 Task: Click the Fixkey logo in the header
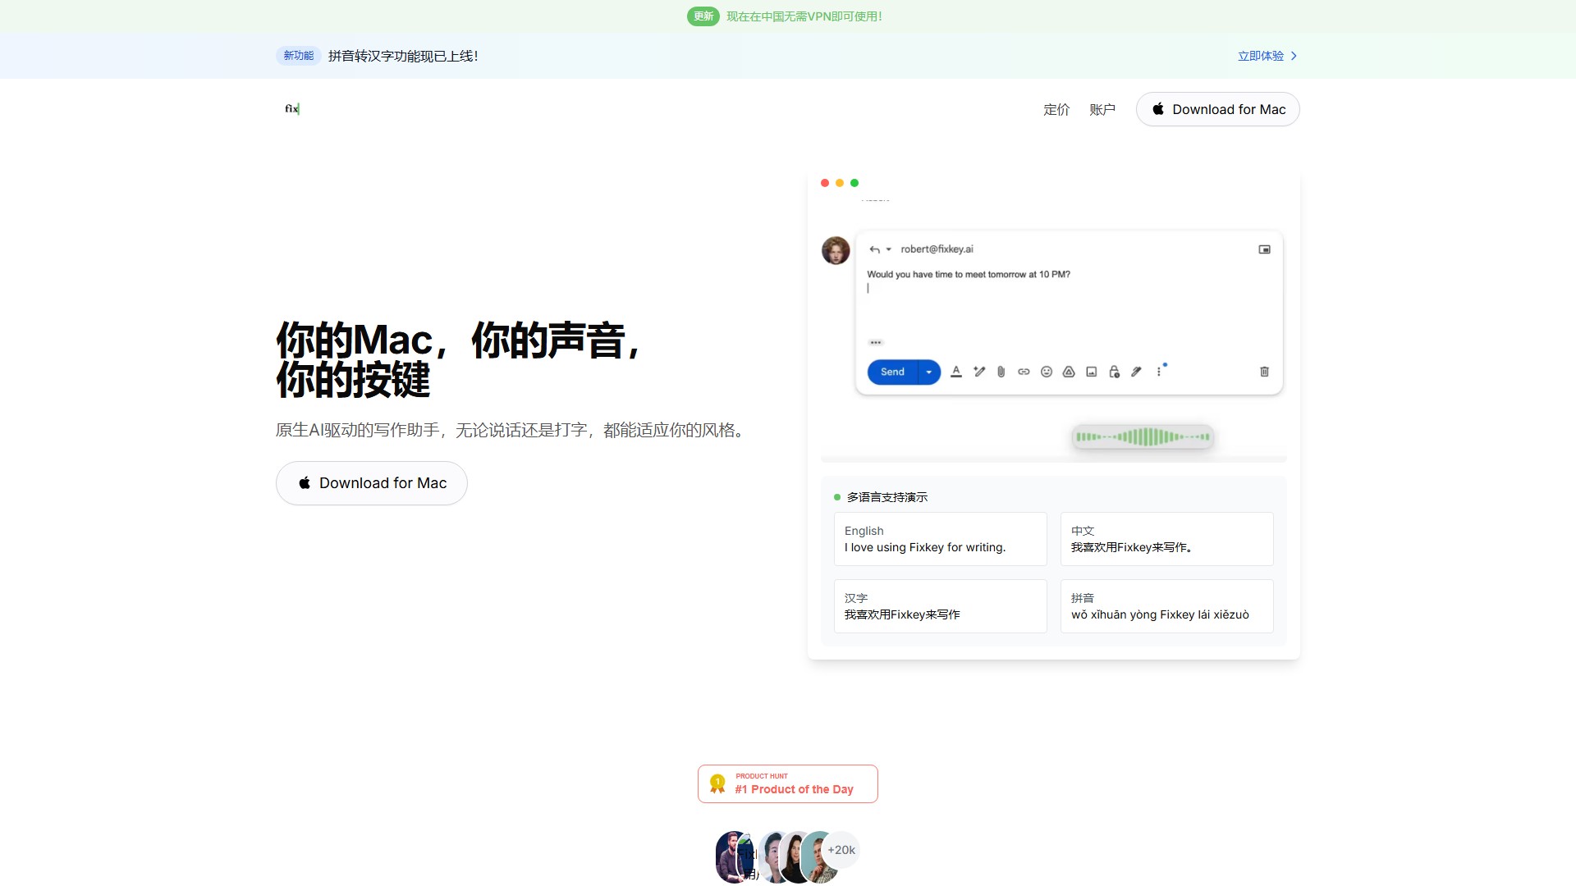coord(292,109)
